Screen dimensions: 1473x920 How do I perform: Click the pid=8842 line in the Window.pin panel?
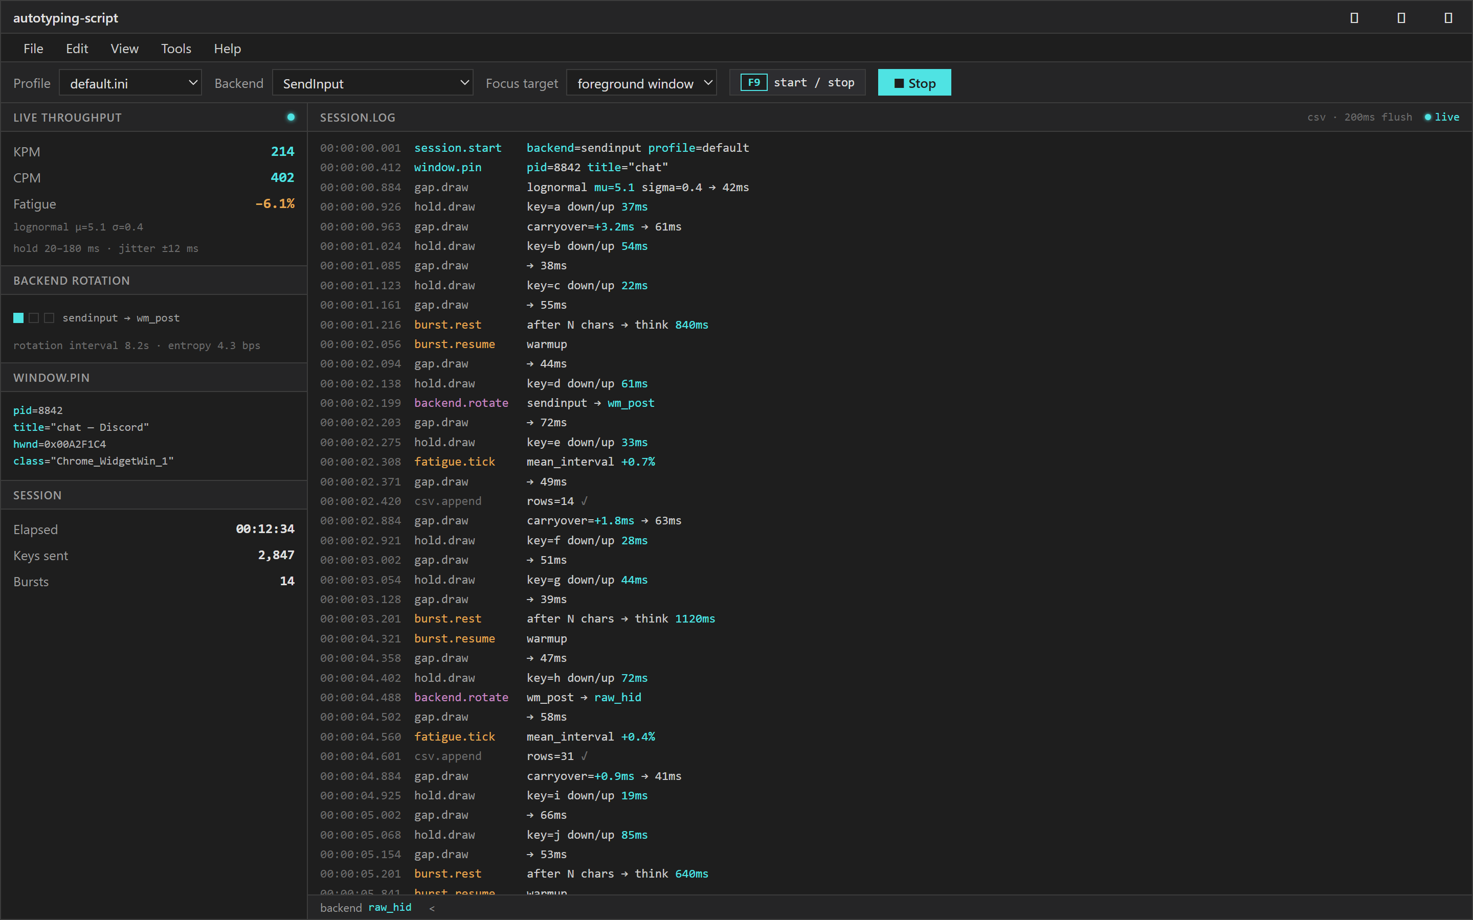(x=38, y=411)
